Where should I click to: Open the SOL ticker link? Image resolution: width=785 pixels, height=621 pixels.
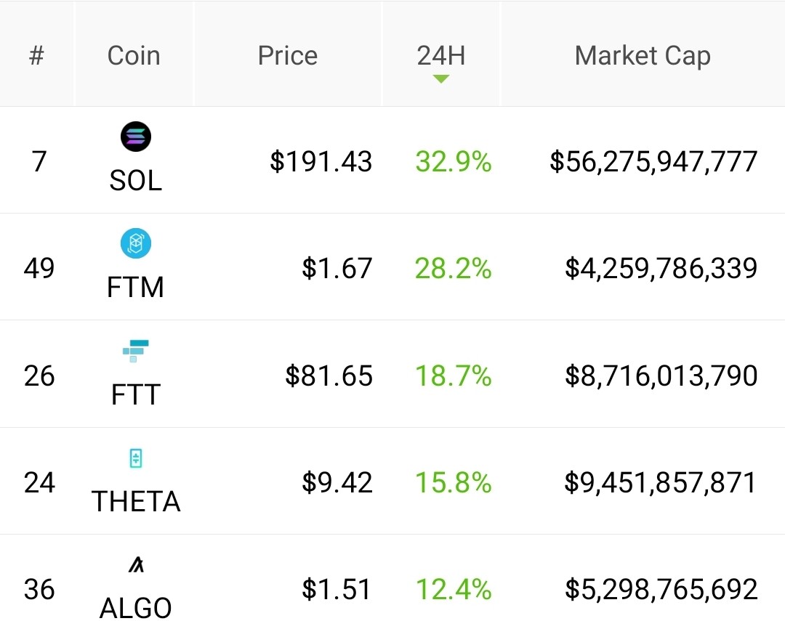136,180
